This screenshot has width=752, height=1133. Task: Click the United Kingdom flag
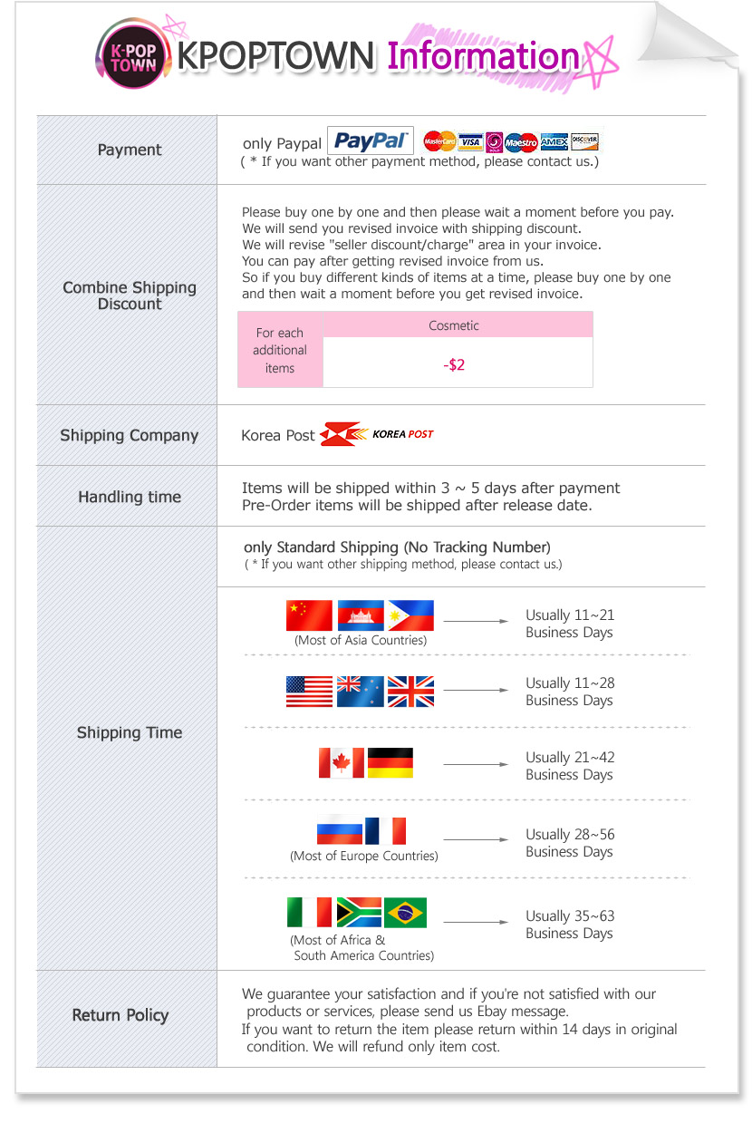coord(410,692)
